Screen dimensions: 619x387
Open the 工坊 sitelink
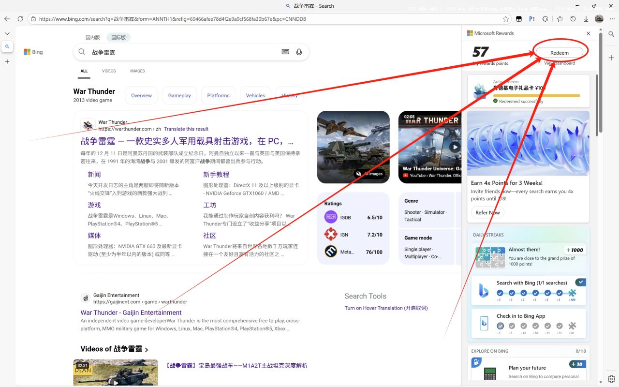click(209, 205)
